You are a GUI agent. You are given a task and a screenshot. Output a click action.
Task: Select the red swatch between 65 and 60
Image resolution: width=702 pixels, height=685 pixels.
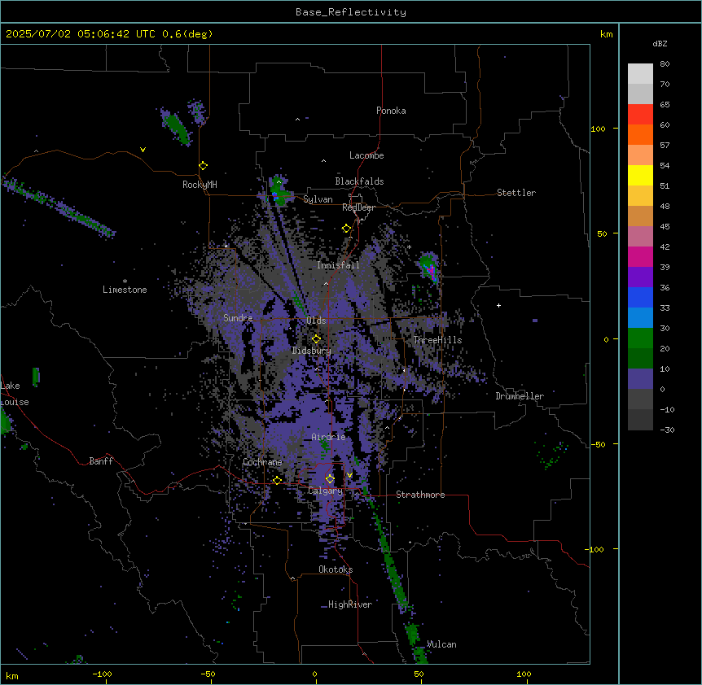640,115
